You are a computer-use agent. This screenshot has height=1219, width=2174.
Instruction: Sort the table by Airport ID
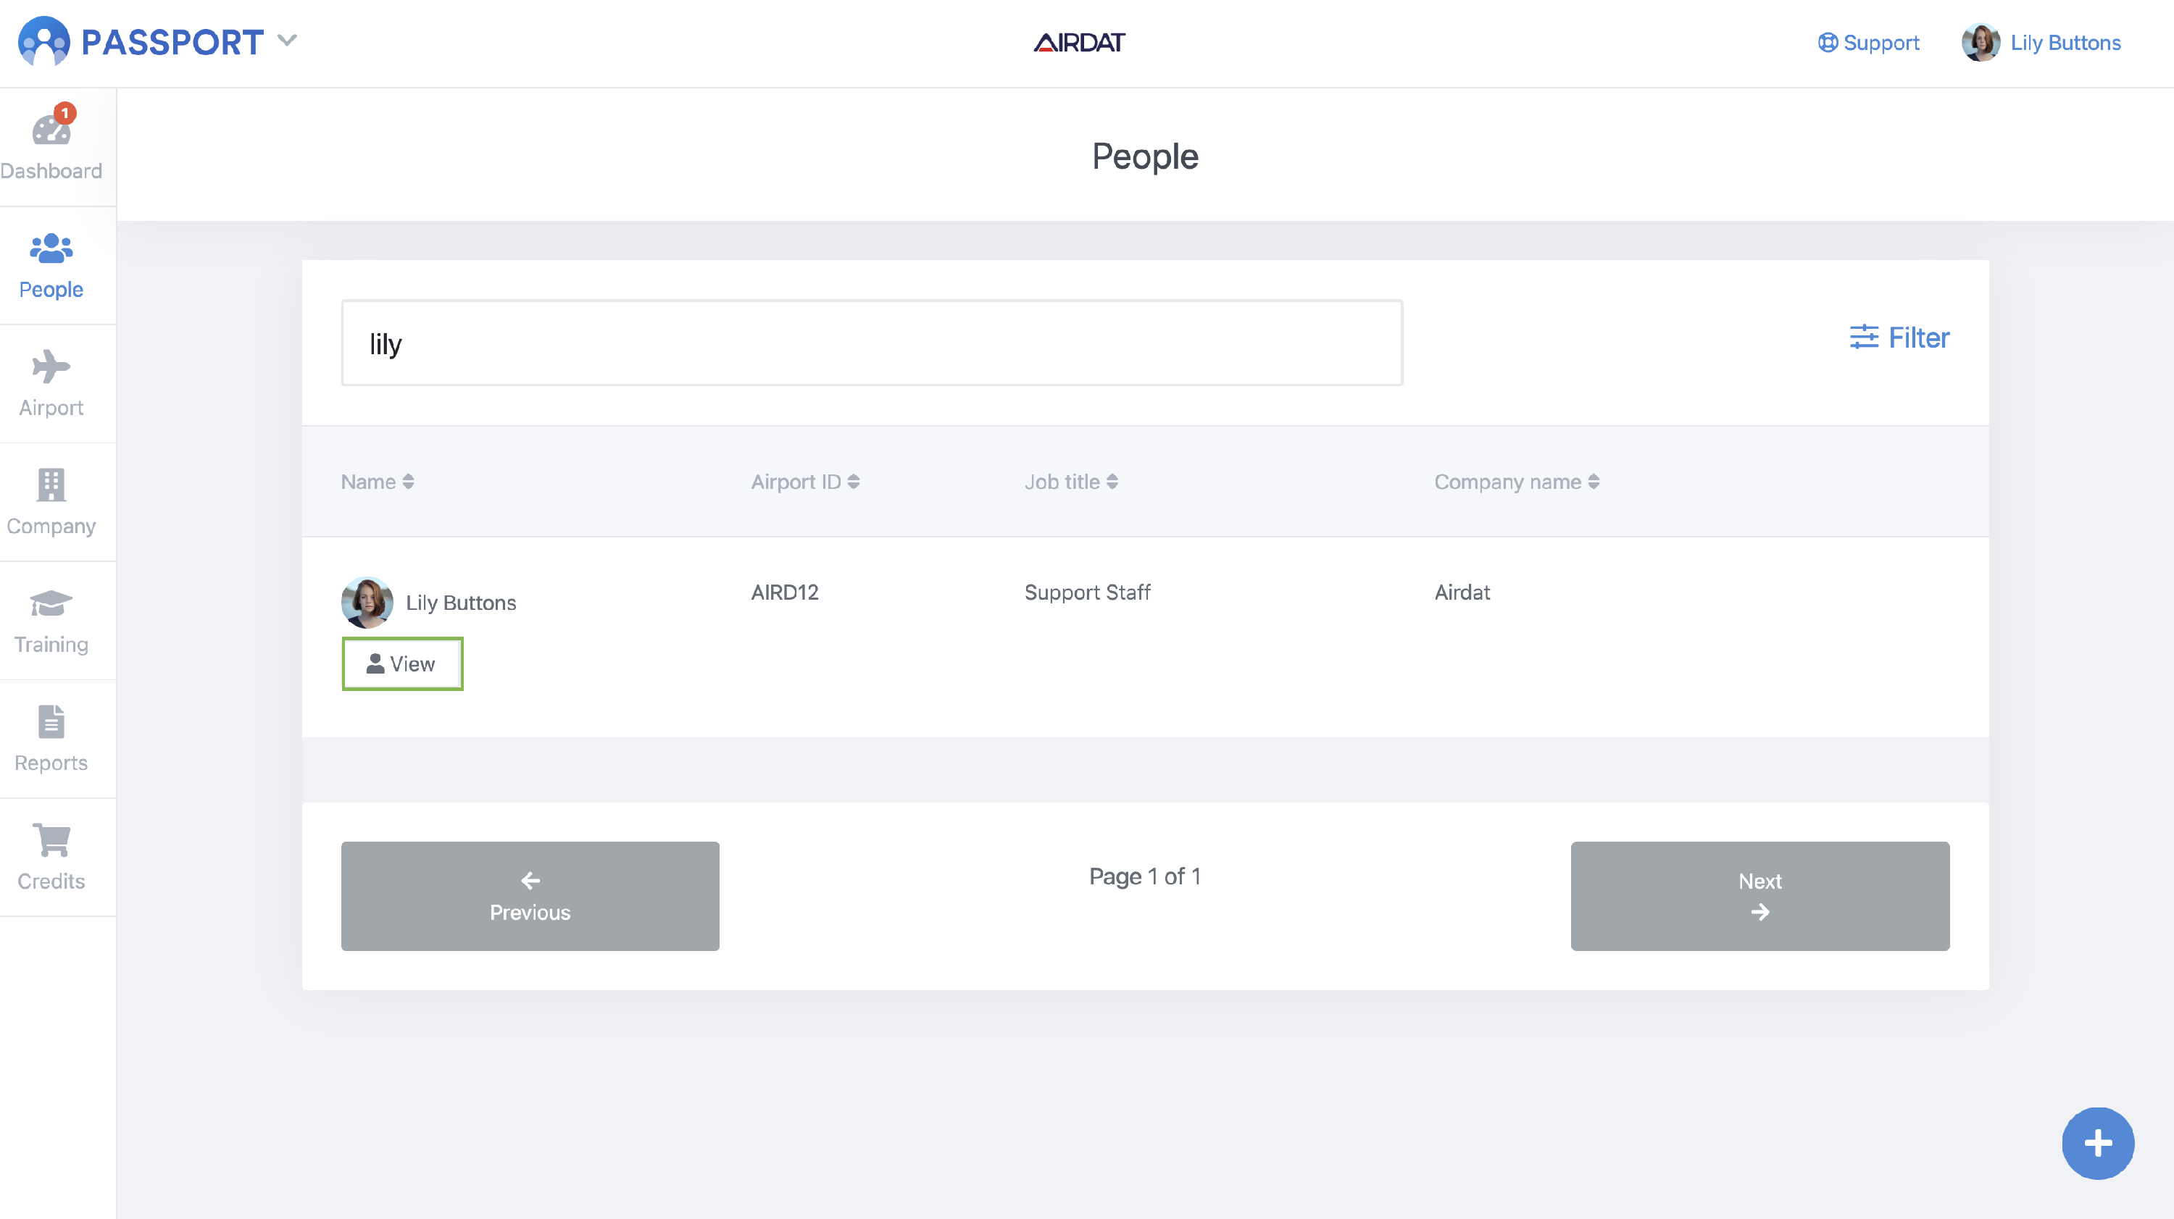[x=805, y=482]
